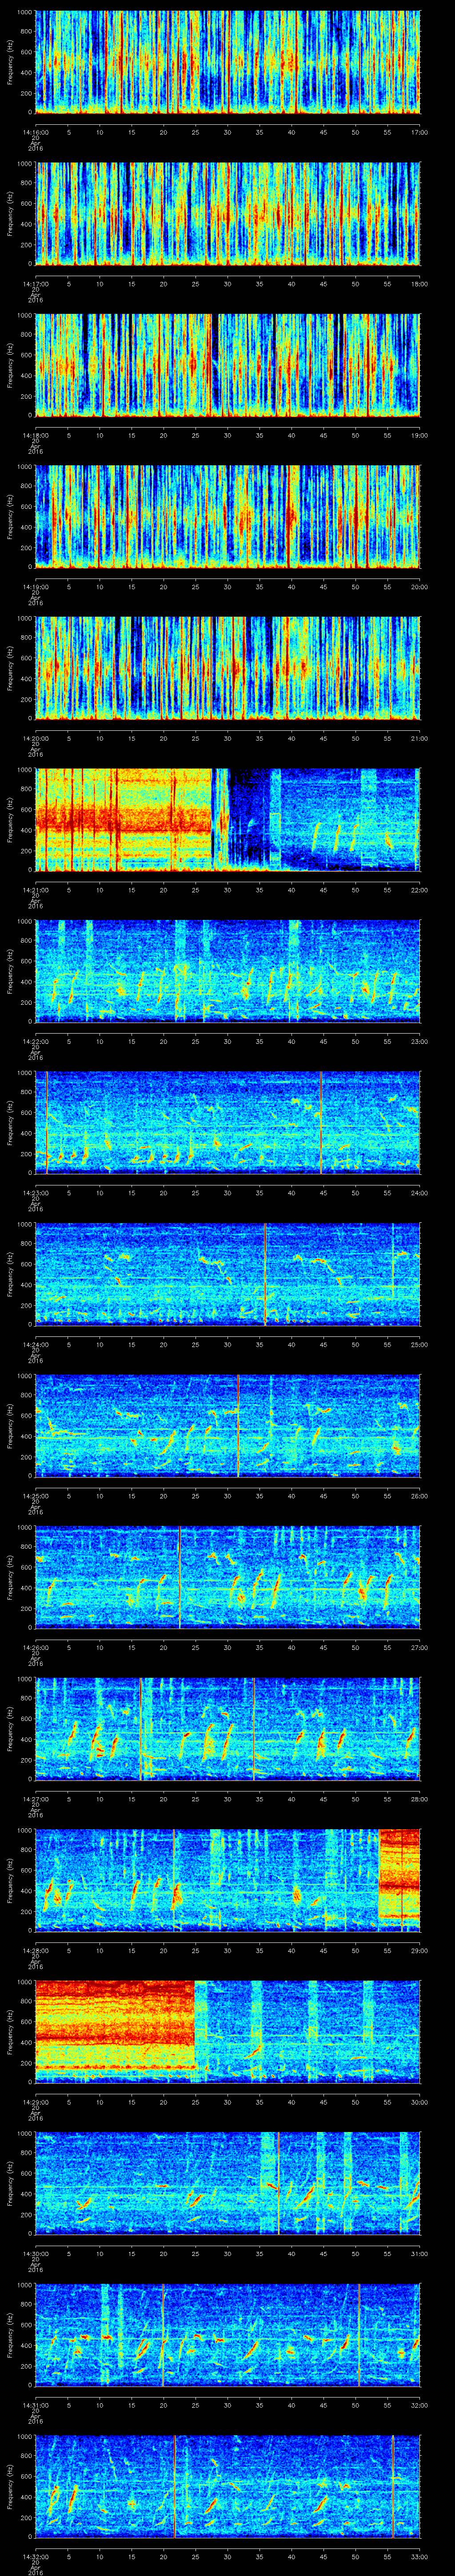Screen dimensions: 455x2576
Task: Click the '23:00' end-of-axis label
Action: pos(420,1041)
